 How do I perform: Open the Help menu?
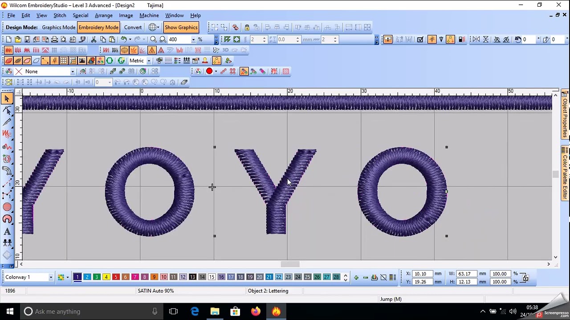tap(195, 16)
